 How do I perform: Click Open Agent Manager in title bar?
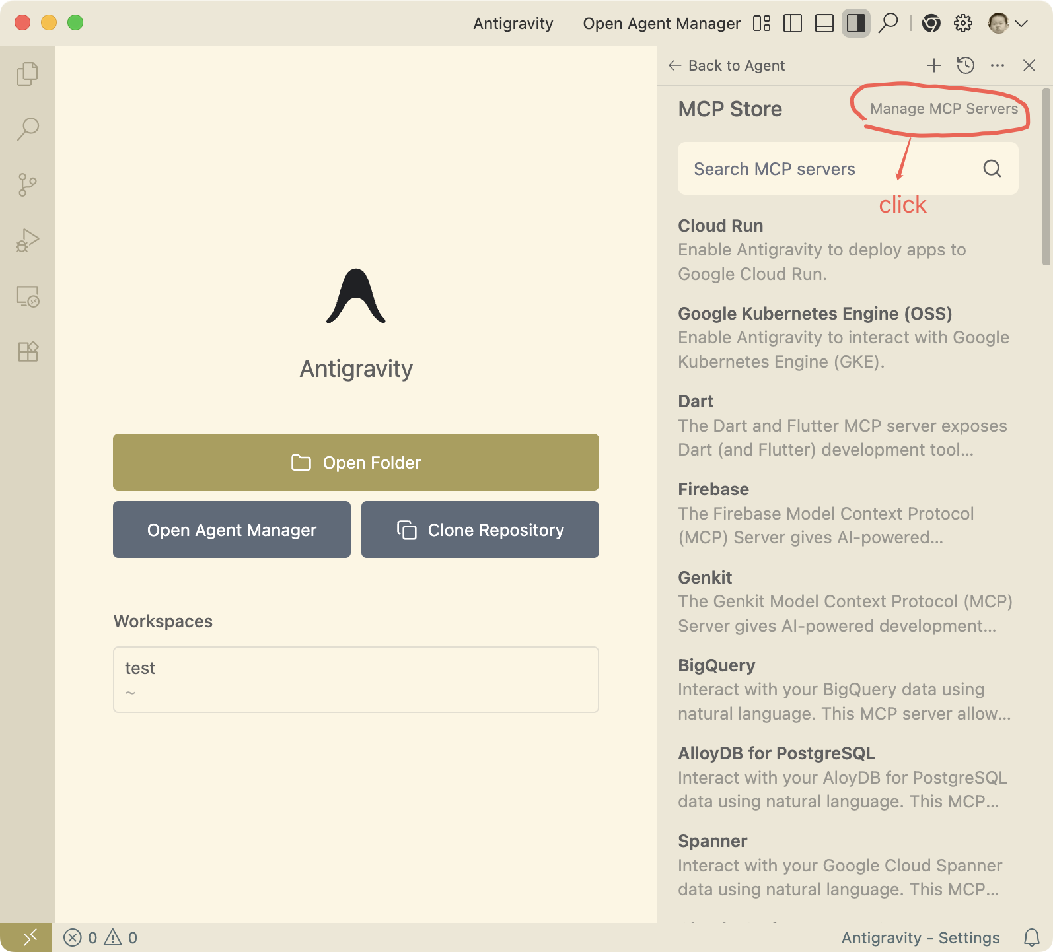[x=661, y=24]
